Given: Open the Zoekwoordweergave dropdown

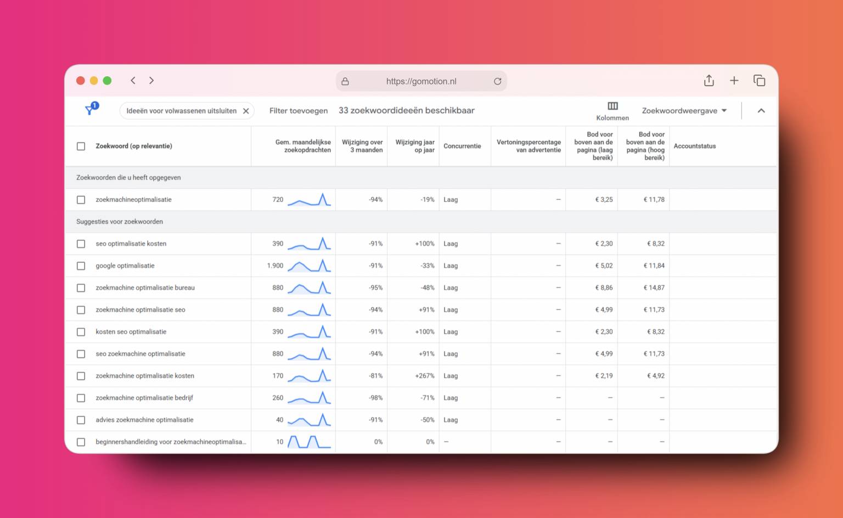Looking at the screenshot, I should coord(684,110).
